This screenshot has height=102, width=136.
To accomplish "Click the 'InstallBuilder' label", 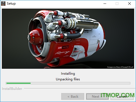I will pyautogui.click(x=12, y=89).
